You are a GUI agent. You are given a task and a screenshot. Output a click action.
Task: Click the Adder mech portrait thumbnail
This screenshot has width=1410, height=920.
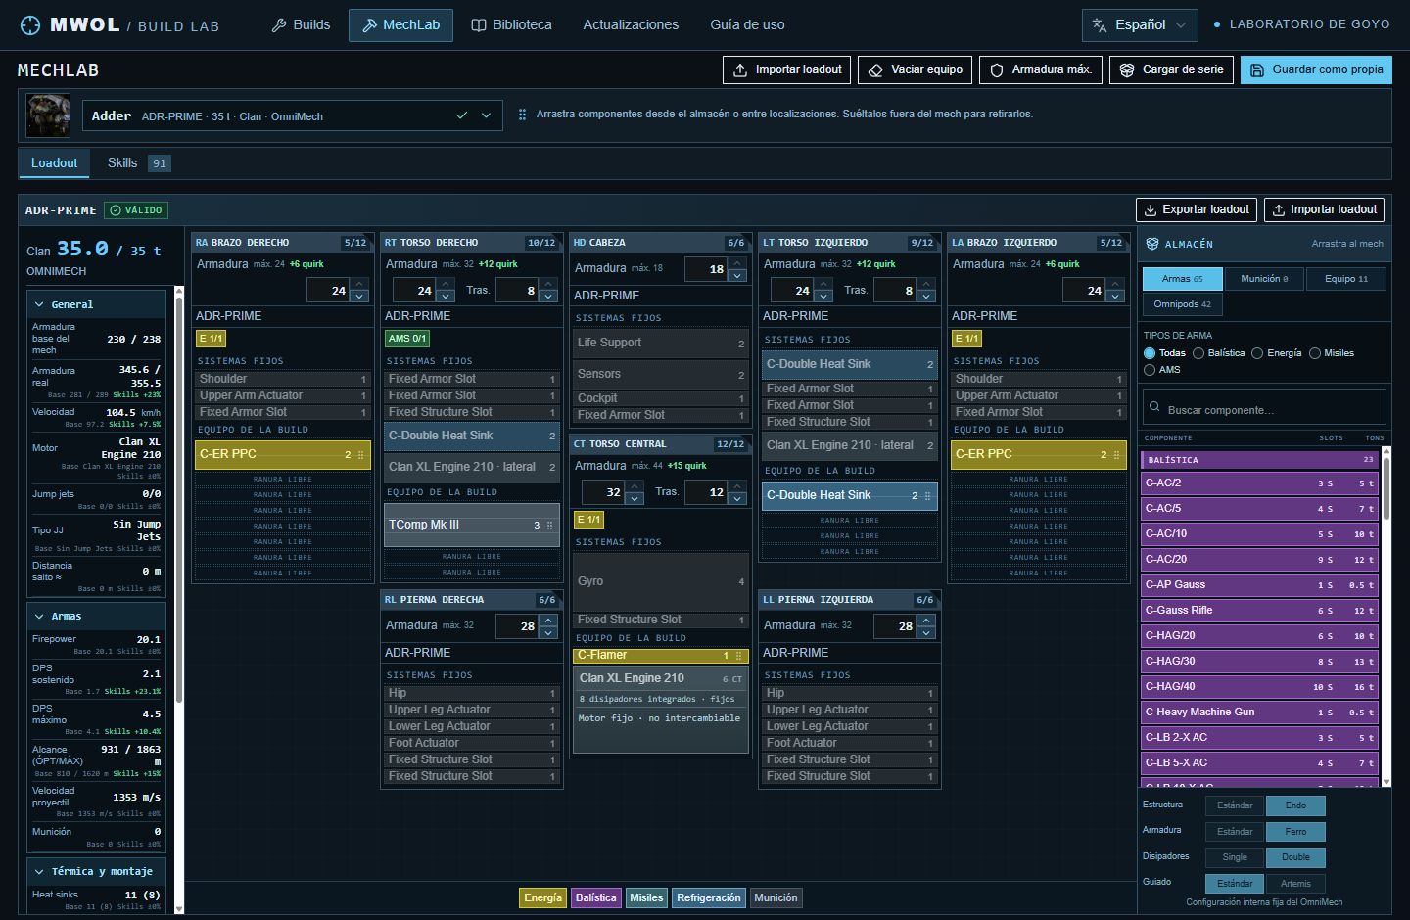pos(48,115)
